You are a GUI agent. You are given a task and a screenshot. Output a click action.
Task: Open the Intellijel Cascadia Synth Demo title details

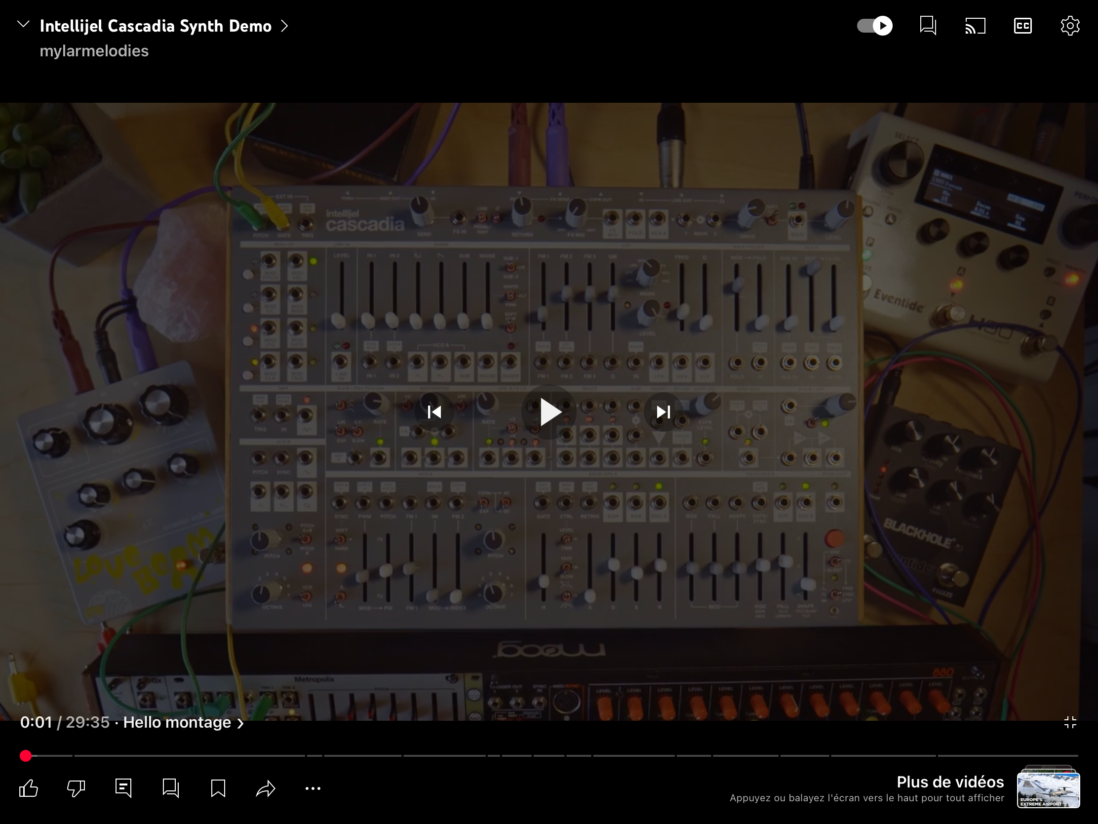tap(156, 26)
